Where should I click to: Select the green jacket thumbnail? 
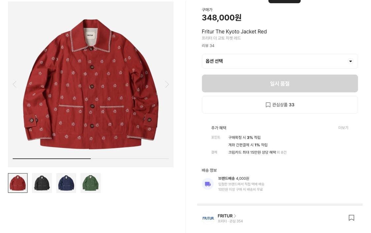pyautogui.click(x=90, y=183)
